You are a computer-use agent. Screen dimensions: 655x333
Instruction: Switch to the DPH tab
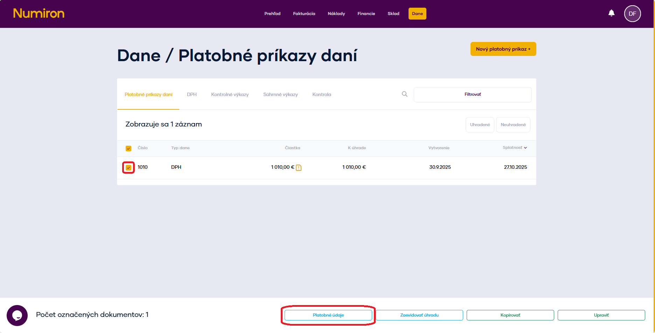192,94
